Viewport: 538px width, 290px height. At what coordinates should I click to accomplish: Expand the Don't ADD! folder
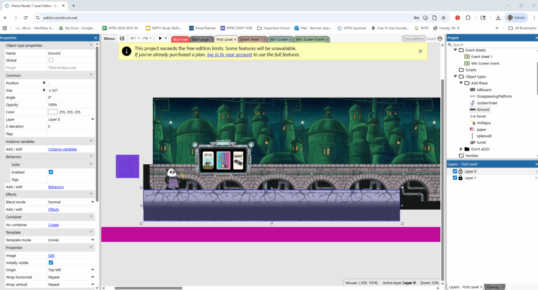click(461, 149)
